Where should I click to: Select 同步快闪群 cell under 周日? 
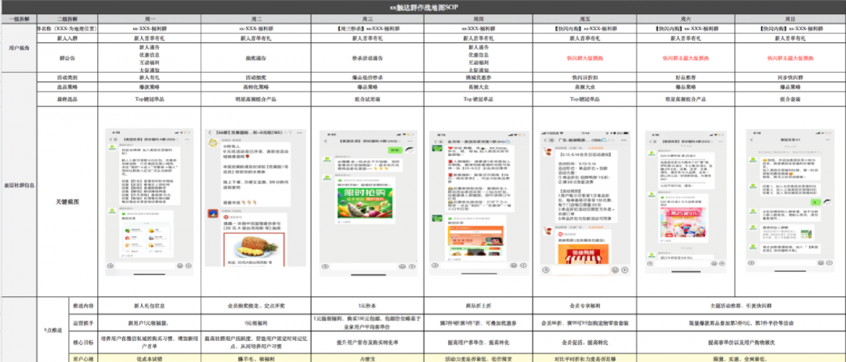790,78
